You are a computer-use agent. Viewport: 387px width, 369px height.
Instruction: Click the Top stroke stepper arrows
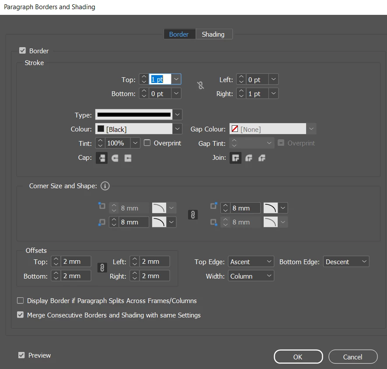tap(144, 79)
